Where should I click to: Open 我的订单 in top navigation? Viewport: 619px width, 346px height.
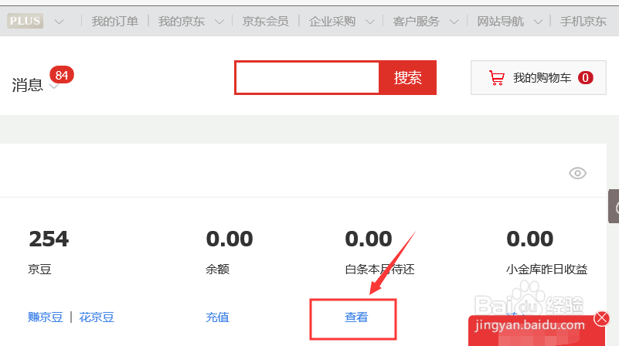115,22
